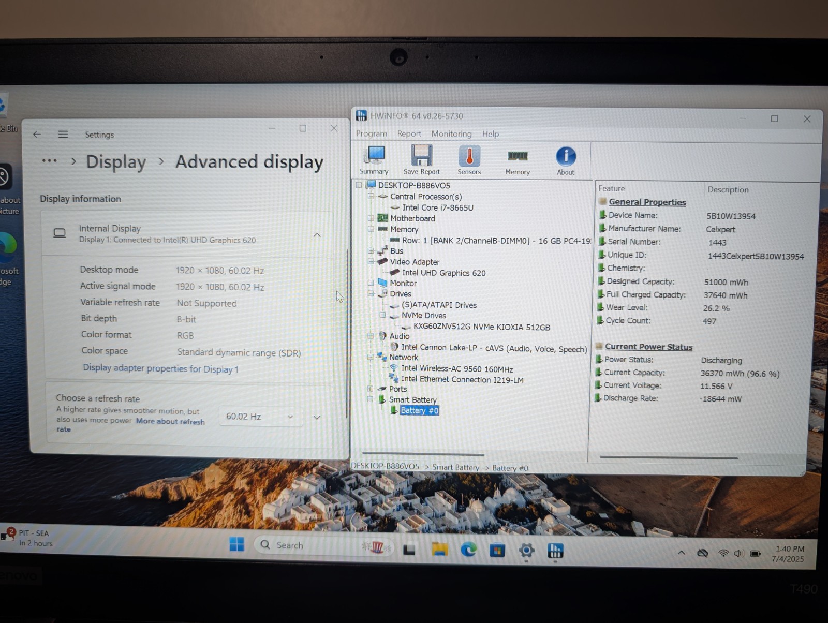Image resolution: width=828 pixels, height=623 pixels.
Task: Click the Wear Level value 26.2 %
Action: (716, 308)
